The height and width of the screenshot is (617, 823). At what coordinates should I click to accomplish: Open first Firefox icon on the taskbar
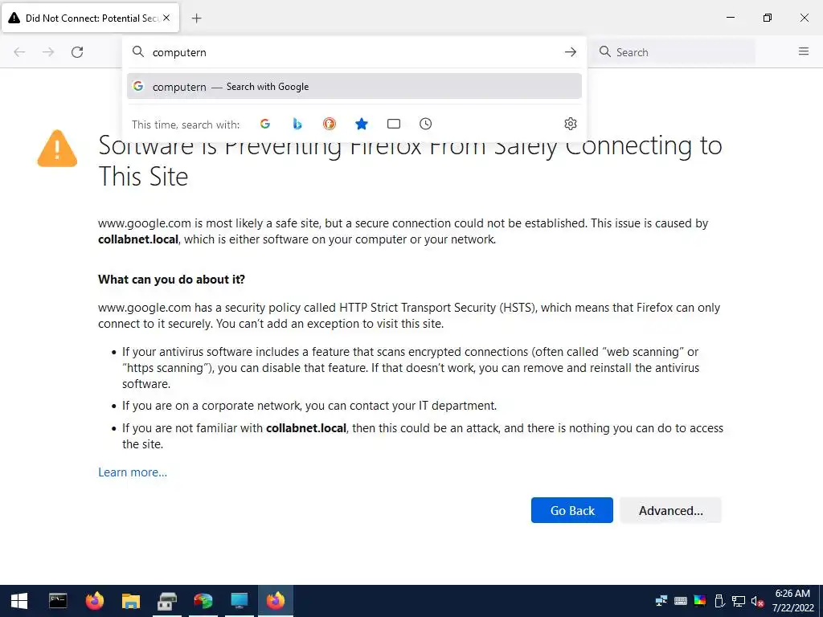click(95, 601)
